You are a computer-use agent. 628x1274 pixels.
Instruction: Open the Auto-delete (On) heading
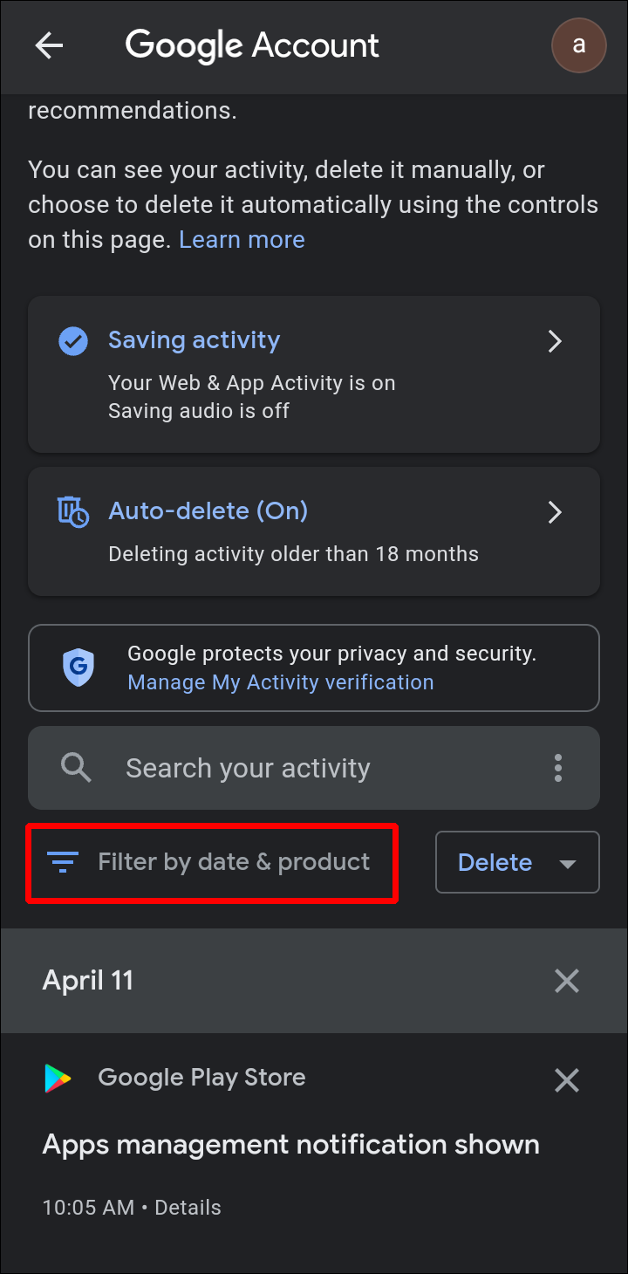208,510
